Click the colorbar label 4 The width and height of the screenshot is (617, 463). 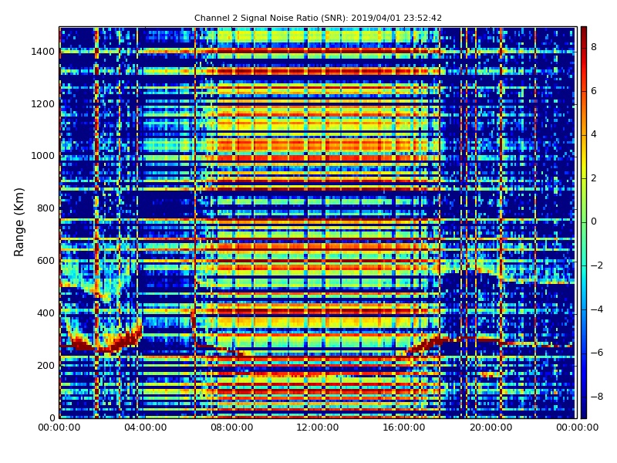(594, 134)
